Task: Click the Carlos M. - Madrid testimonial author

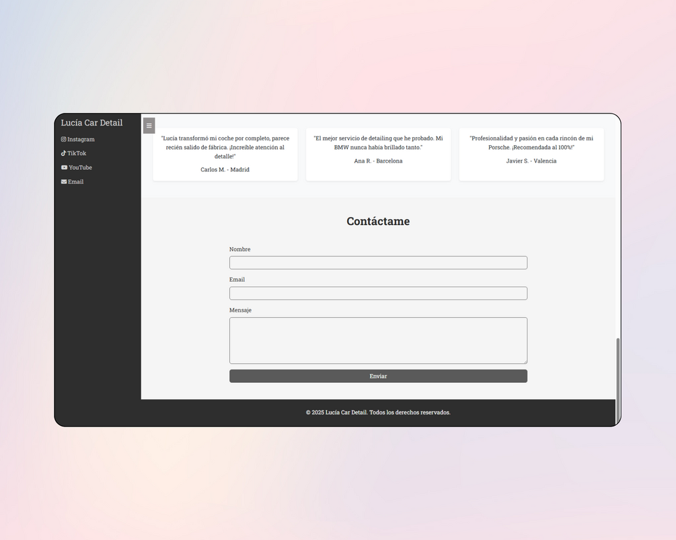Action: [225, 170]
